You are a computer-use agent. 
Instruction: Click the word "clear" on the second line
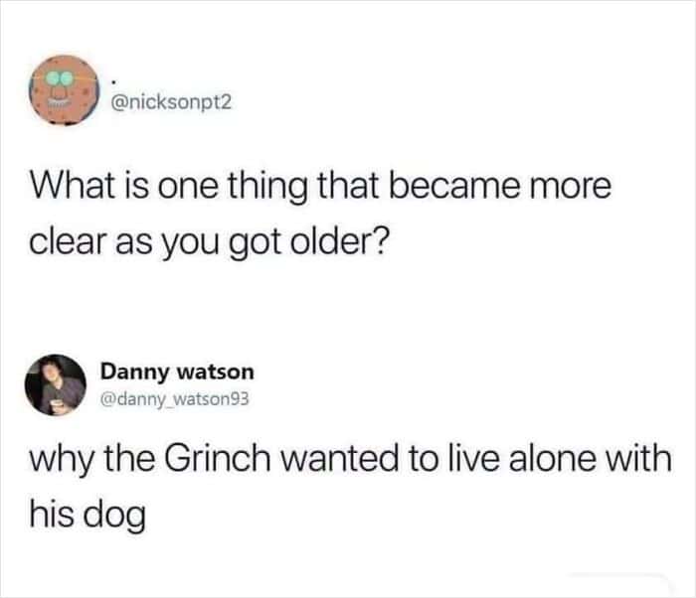pyautogui.click(x=69, y=242)
